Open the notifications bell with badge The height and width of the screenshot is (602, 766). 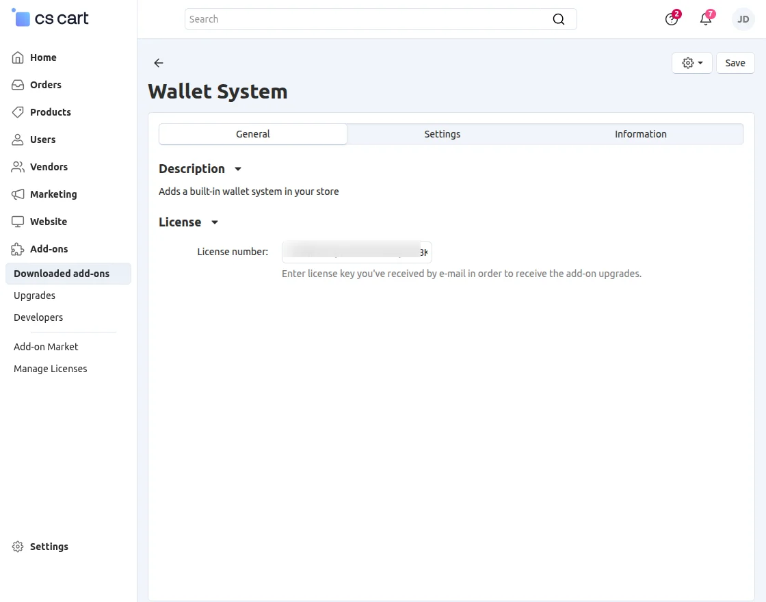click(705, 19)
